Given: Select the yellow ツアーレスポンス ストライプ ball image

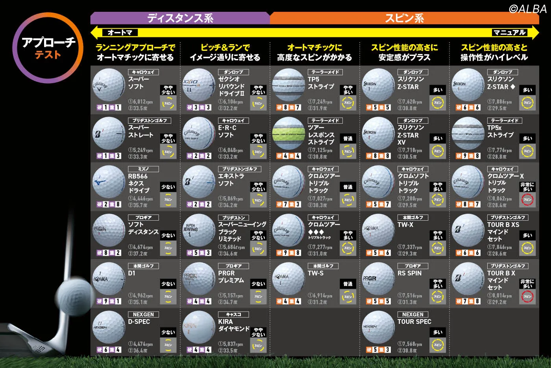Looking at the screenshot, I should (288, 134).
